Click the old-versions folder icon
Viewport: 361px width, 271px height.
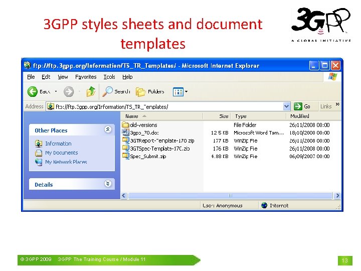tap(125, 124)
